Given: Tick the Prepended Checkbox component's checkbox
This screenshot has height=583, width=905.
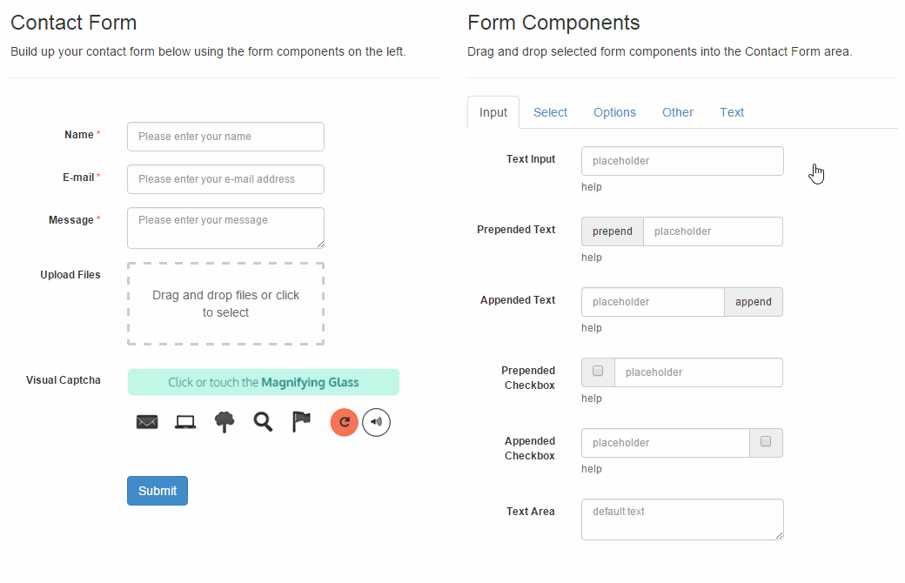Looking at the screenshot, I should tap(598, 372).
